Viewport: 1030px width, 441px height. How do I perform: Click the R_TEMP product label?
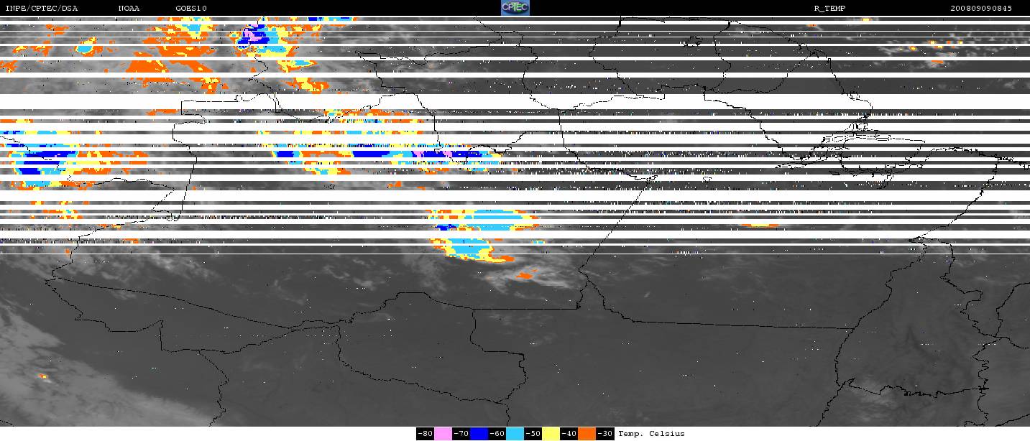pos(829,9)
